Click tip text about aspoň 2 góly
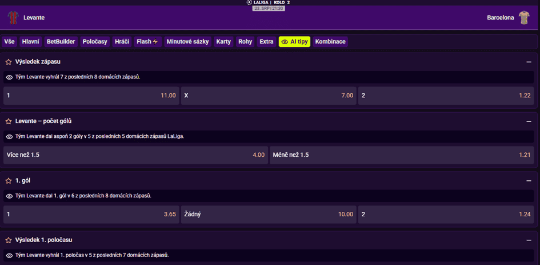 (x=100, y=137)
